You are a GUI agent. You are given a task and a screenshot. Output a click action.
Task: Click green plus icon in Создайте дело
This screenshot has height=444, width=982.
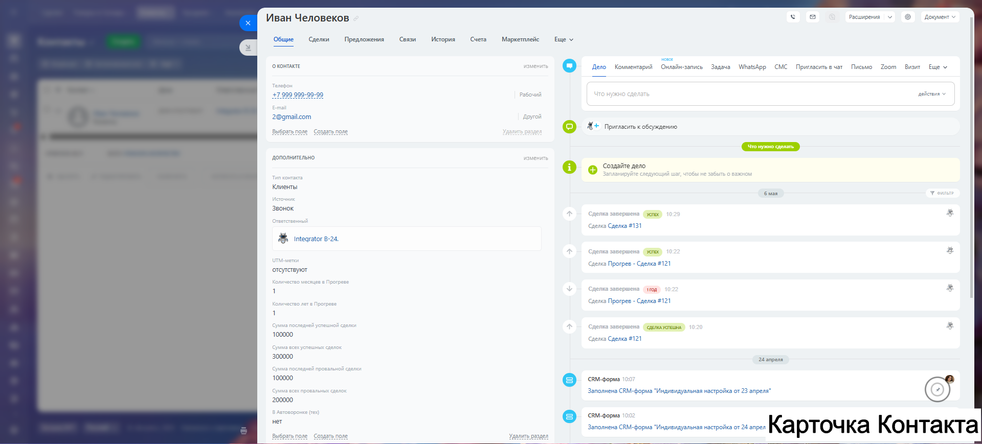click(x=593, y=170)
